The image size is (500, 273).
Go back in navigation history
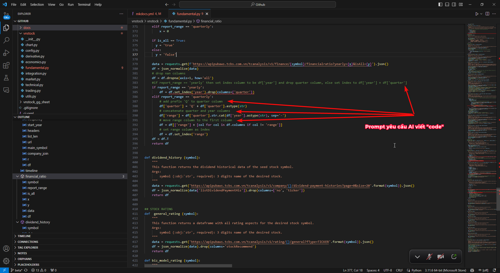[167, 4]
